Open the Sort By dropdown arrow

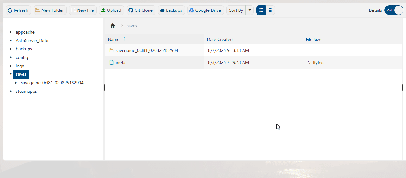point(250,10)
